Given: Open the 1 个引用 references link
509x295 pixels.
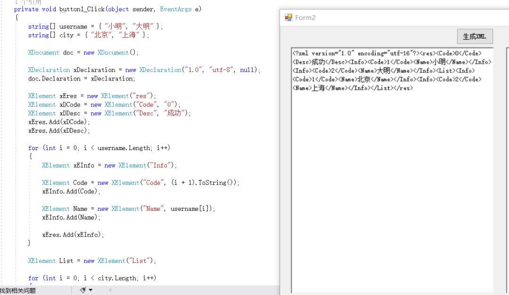Looking at the screenshot, I should (28, 2).
